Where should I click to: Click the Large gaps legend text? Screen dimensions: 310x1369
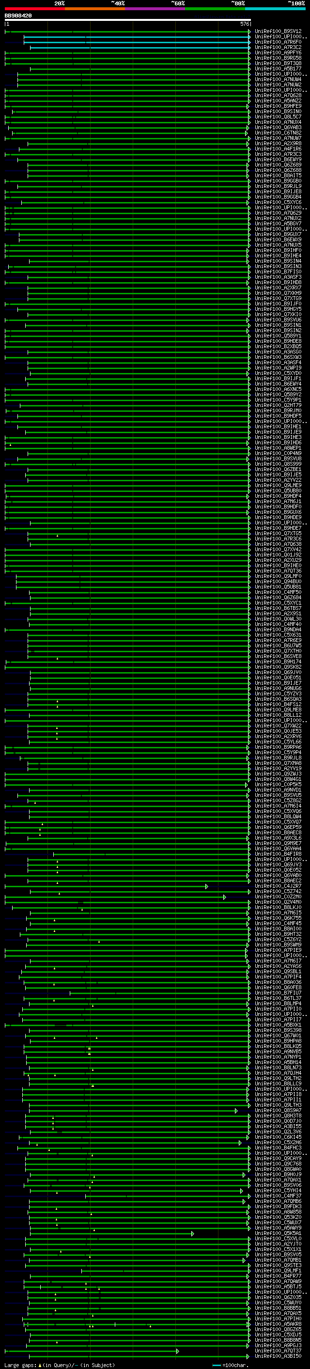click(60, 1365)
